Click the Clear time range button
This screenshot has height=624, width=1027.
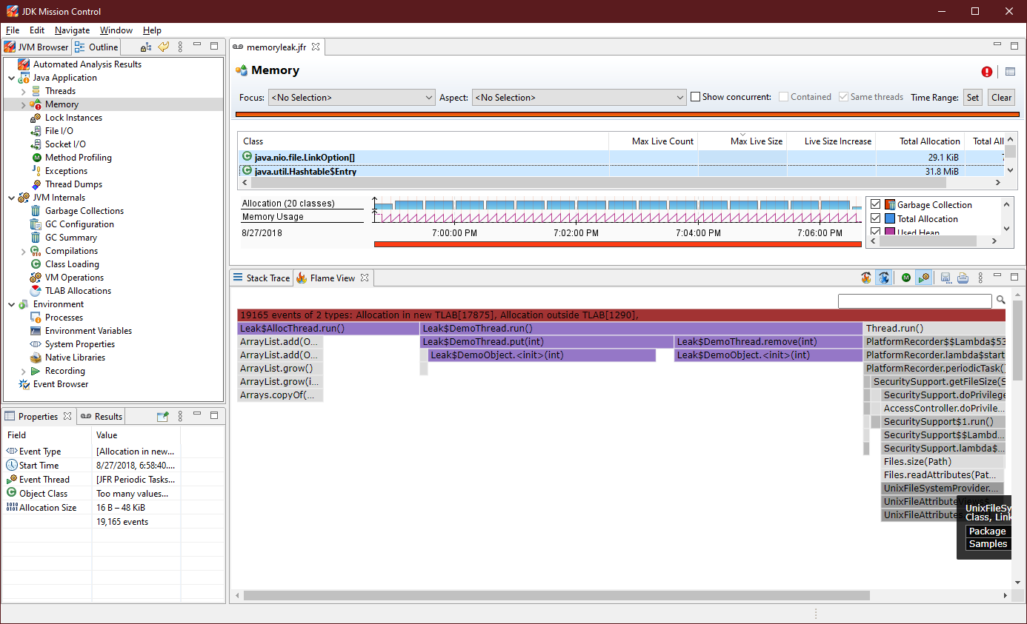[x=1001, y=98]
